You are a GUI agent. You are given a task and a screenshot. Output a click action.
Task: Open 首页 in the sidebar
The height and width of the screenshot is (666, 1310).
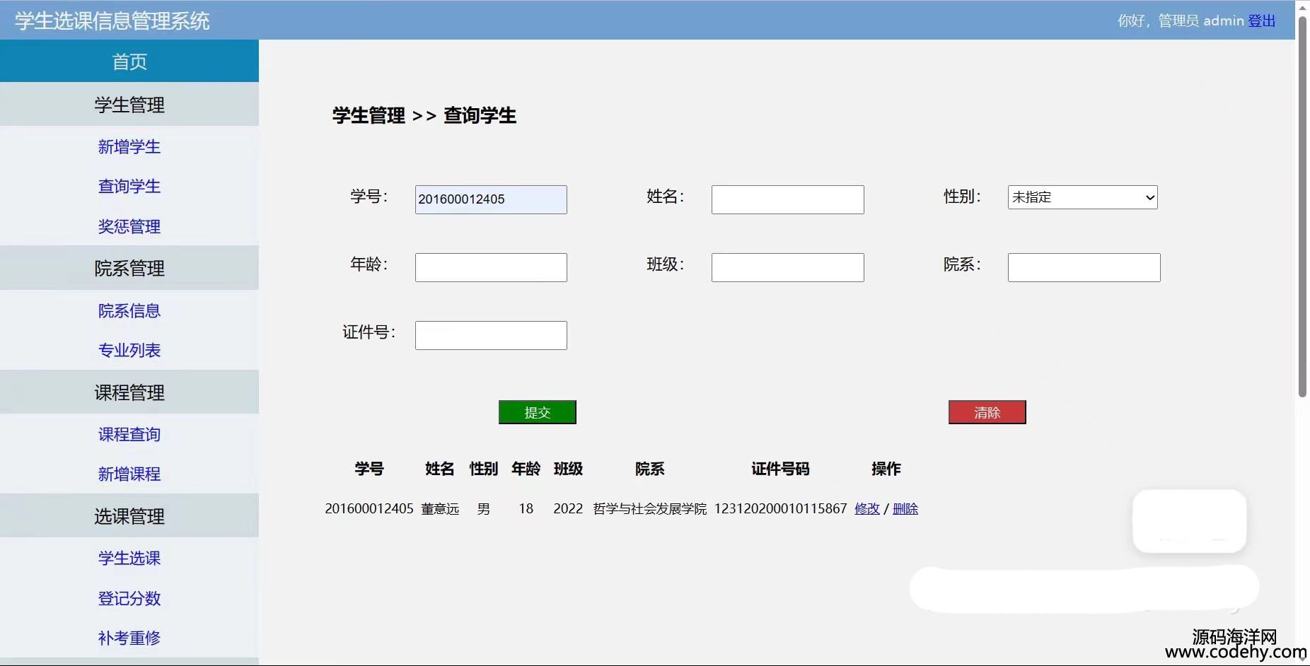coord(129,62)
